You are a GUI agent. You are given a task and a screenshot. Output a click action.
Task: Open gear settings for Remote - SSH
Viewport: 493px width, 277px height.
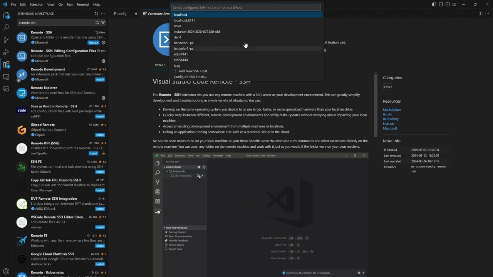click(x=103, y=43)
